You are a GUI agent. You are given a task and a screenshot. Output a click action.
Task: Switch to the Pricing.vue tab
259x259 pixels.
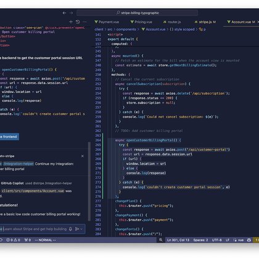pos(141,22)
